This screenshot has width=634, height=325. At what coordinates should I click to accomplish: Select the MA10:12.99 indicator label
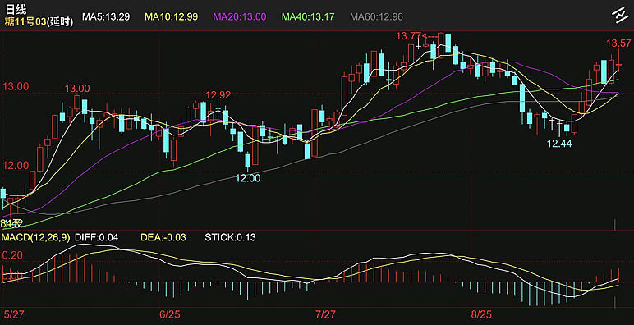pos(172,16)
